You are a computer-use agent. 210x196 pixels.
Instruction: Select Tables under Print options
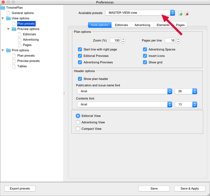click(x=22, y=66)
